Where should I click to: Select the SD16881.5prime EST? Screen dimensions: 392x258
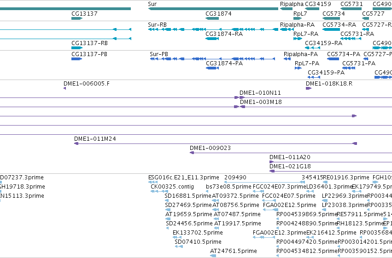tap(167, 201)
